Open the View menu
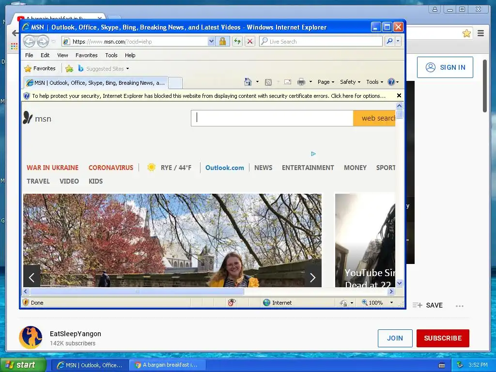This screenshot has height=372, width=496. coord(62,55)
